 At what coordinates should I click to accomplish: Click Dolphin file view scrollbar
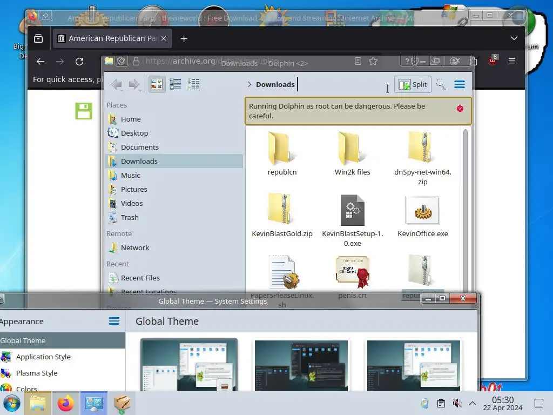click(x=465, y=211)
